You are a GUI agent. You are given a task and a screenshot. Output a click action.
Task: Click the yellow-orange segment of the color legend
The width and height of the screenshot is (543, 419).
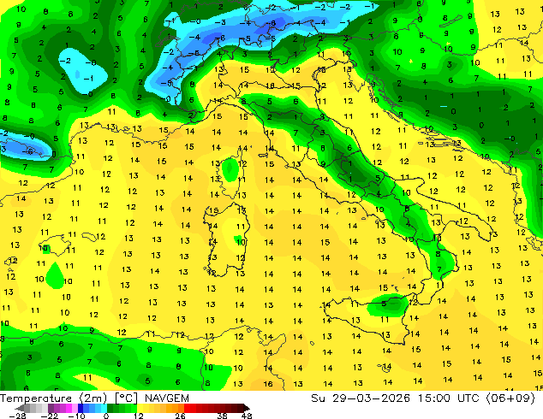[160, 408]
